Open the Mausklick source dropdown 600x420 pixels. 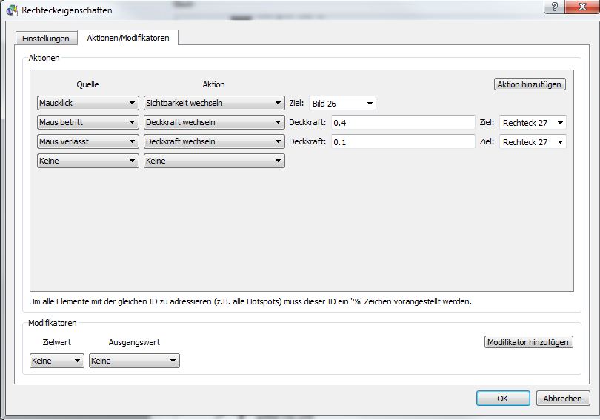88,104
